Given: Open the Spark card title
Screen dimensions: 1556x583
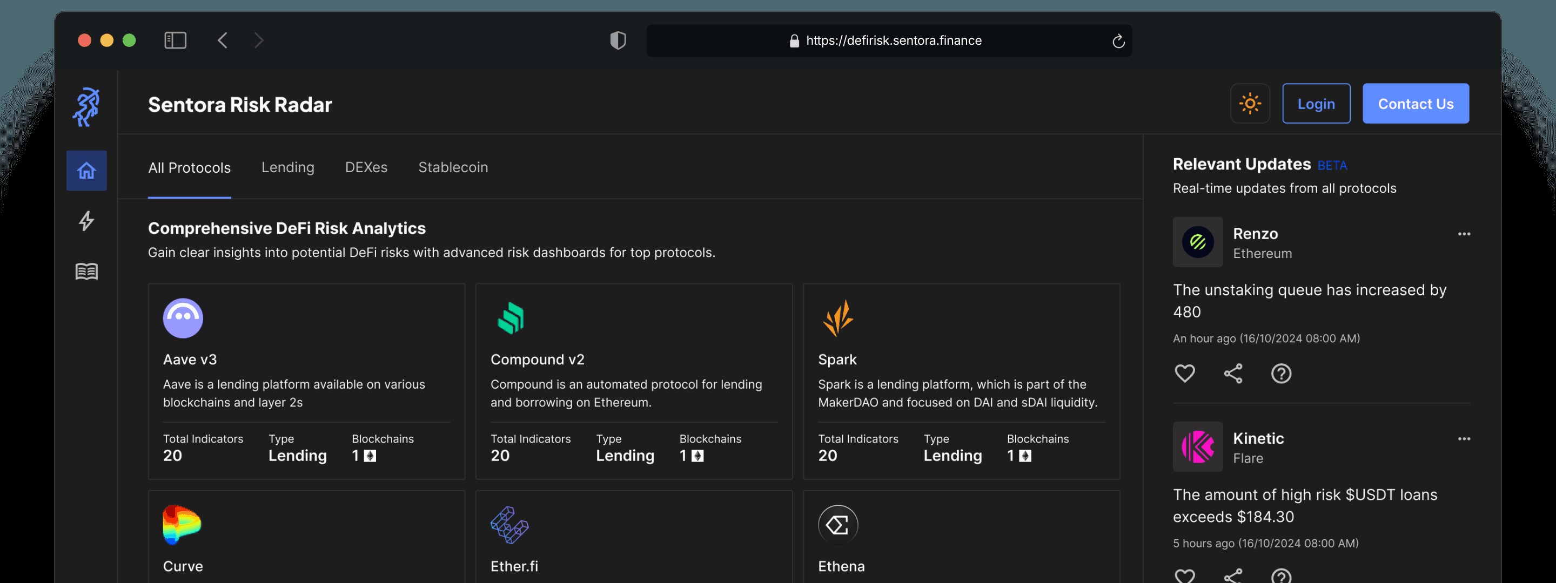Looking at the screenshot, I should 837,360.
